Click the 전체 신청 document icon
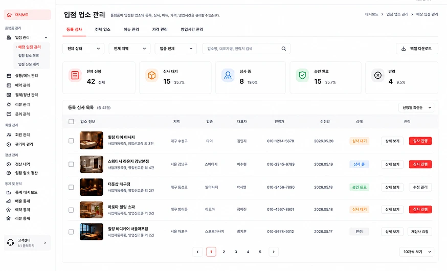Screen dimensions: 447x271 (75, 76)
